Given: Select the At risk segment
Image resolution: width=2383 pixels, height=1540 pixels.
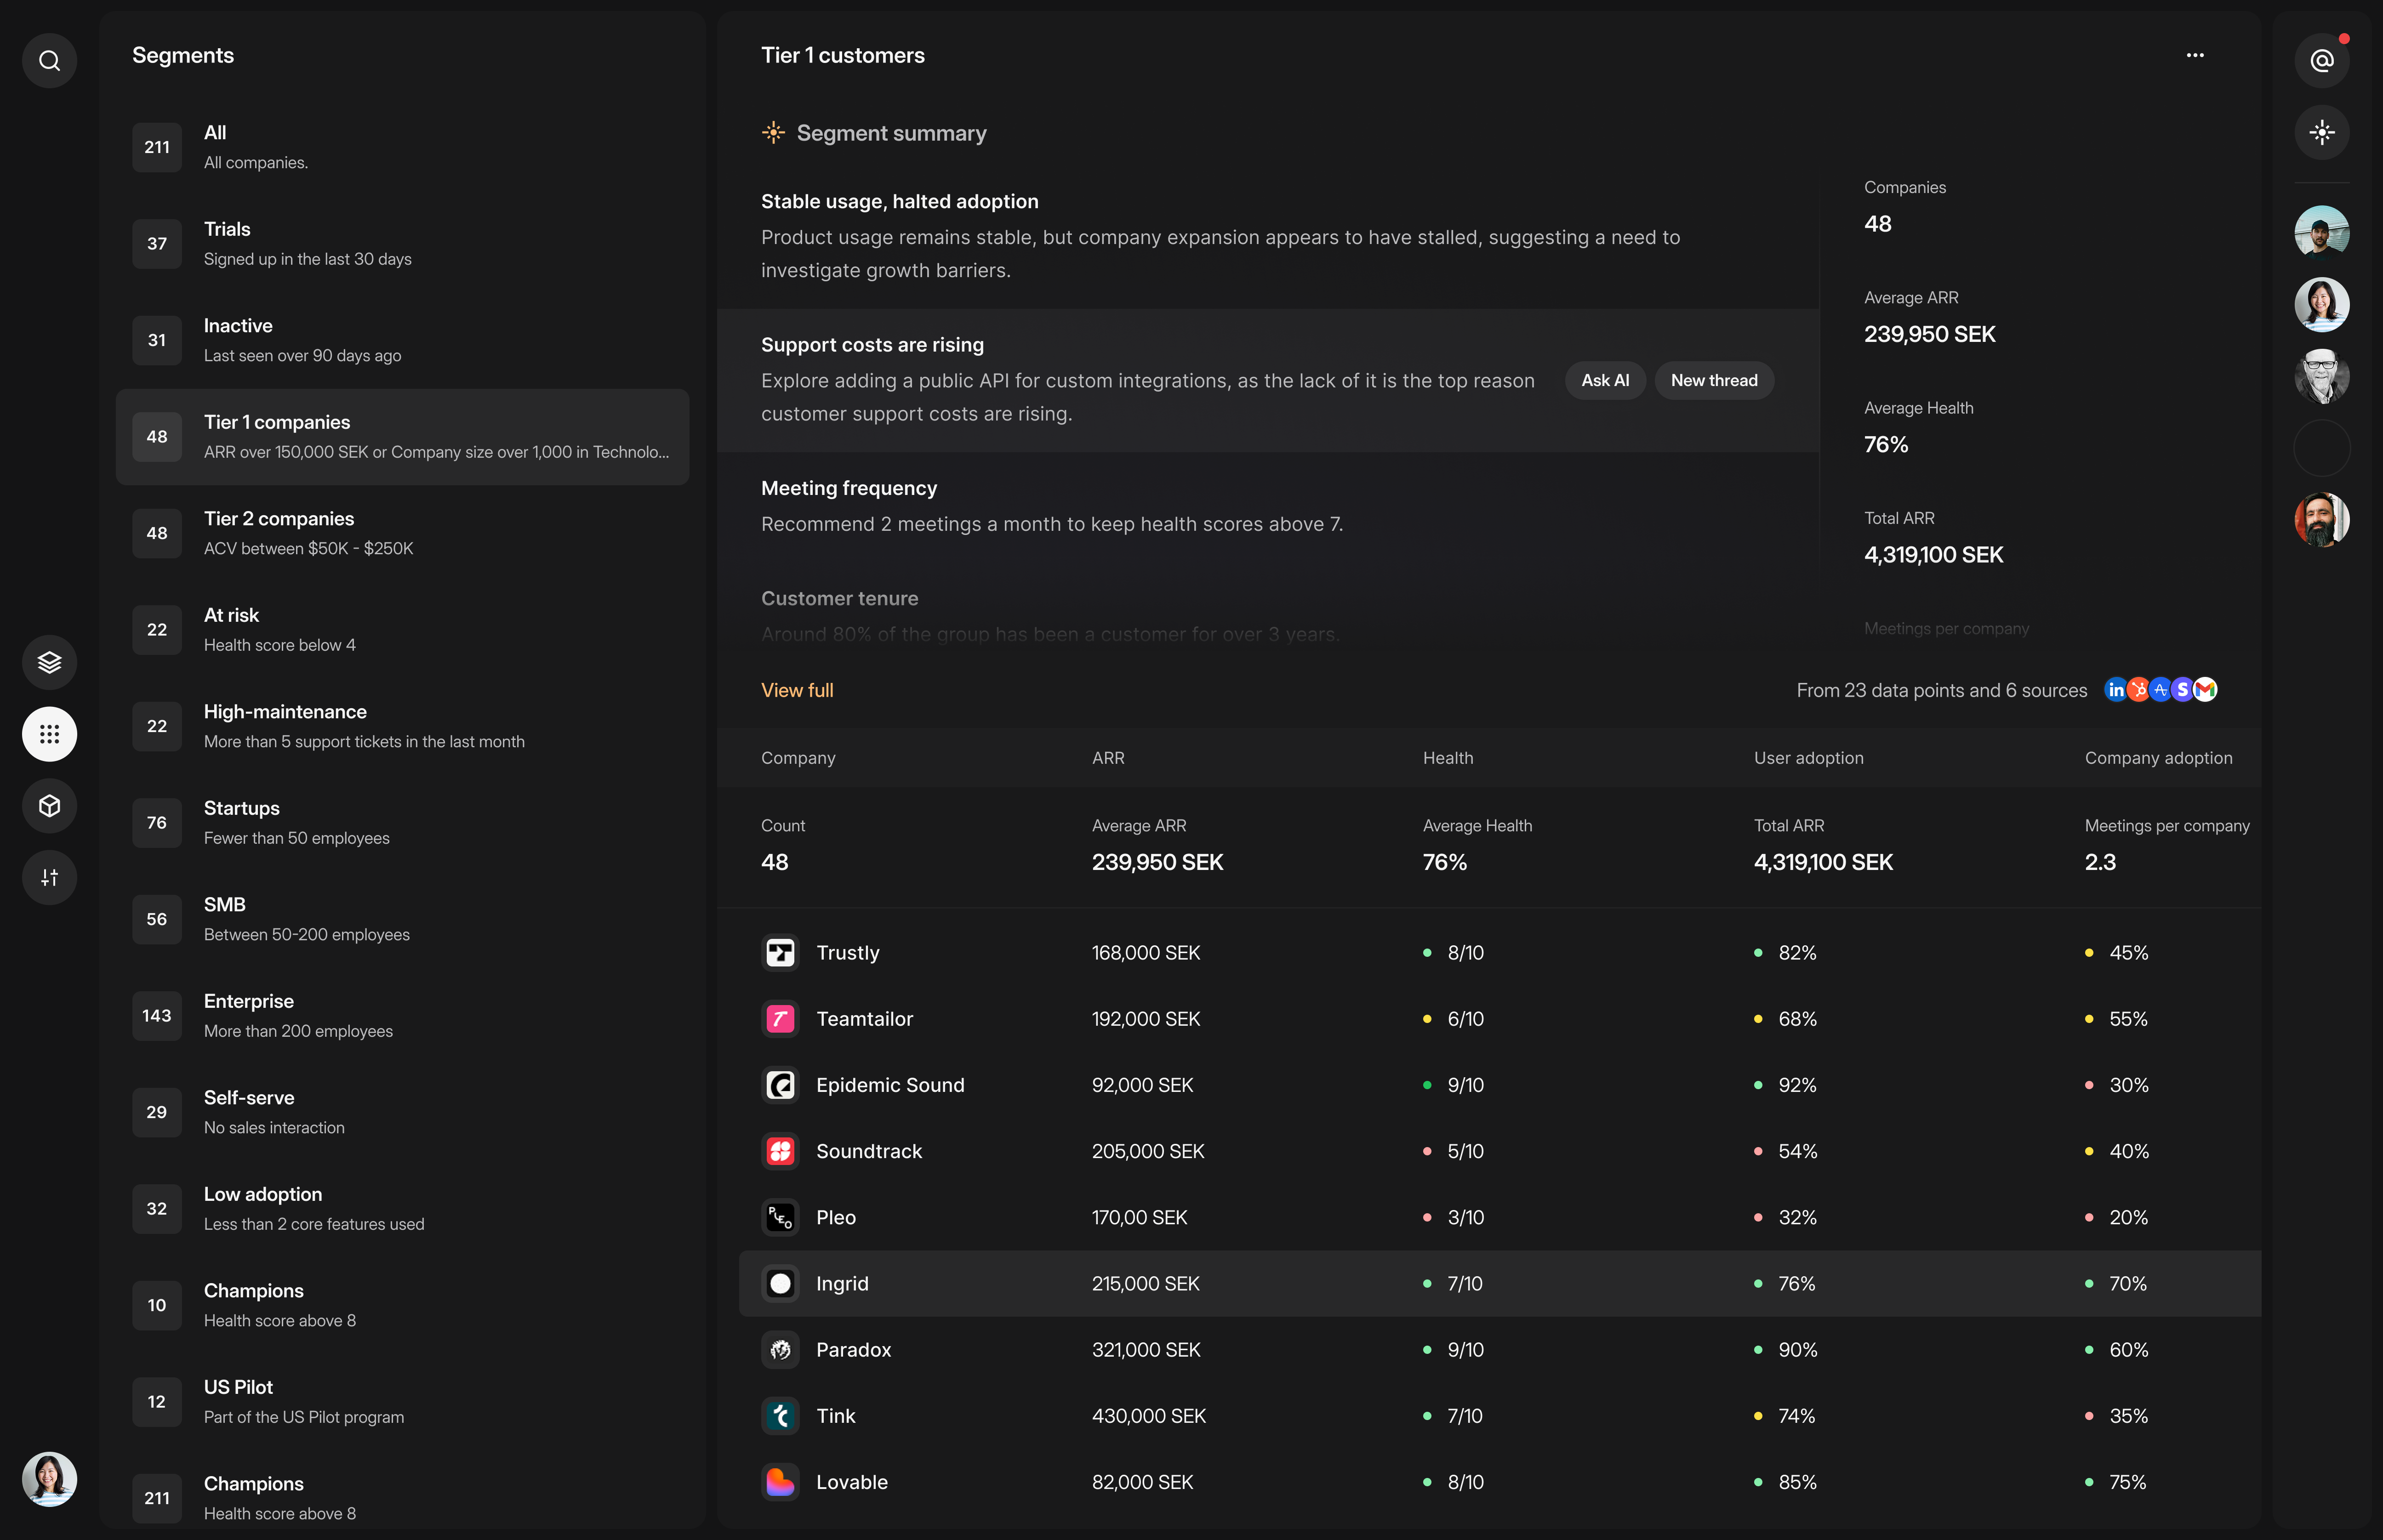Looking at the screenshot, I should [402, 629].
